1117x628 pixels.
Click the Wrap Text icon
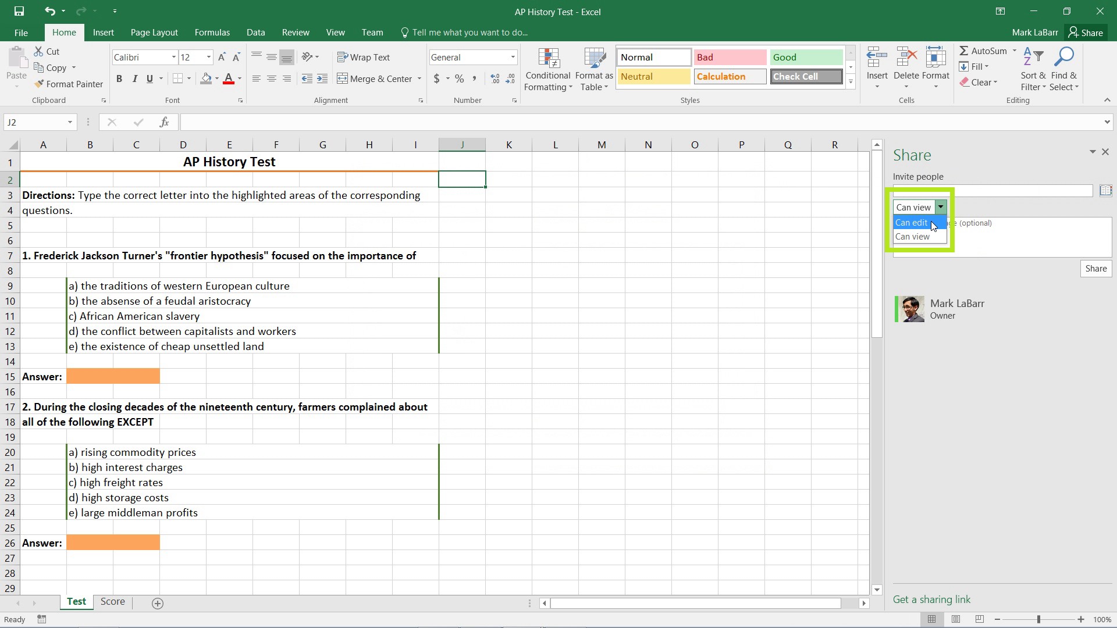pyautogui.click(x=365, y=57)
